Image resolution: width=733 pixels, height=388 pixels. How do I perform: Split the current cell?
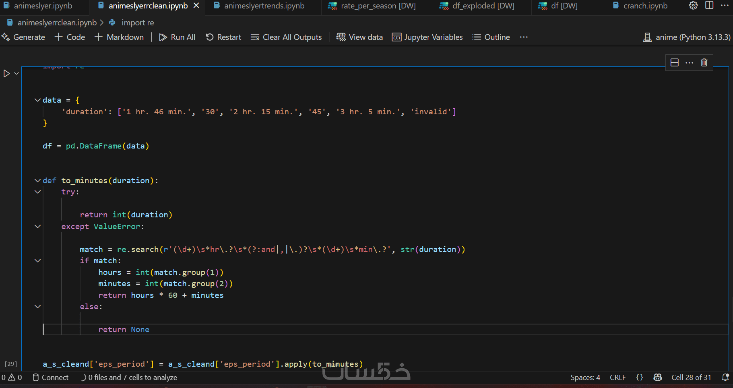[x=675, y=62]
